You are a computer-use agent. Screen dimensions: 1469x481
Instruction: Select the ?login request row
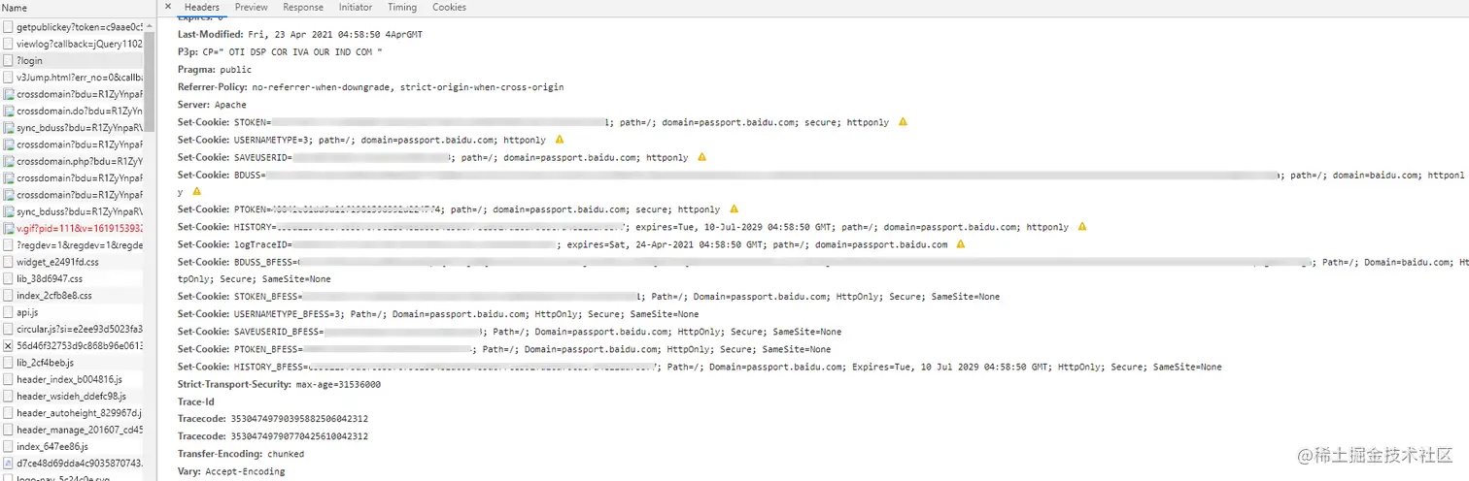[72, 60]
